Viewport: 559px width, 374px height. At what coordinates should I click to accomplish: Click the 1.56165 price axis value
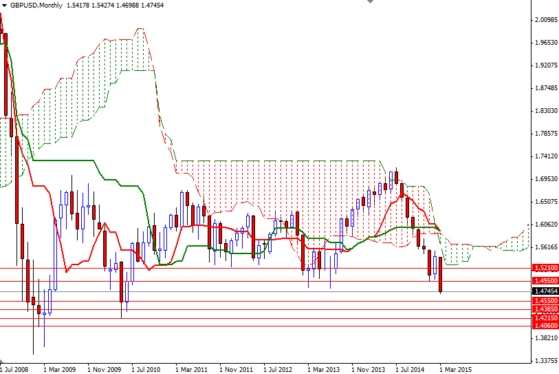[x=546, y=247]
